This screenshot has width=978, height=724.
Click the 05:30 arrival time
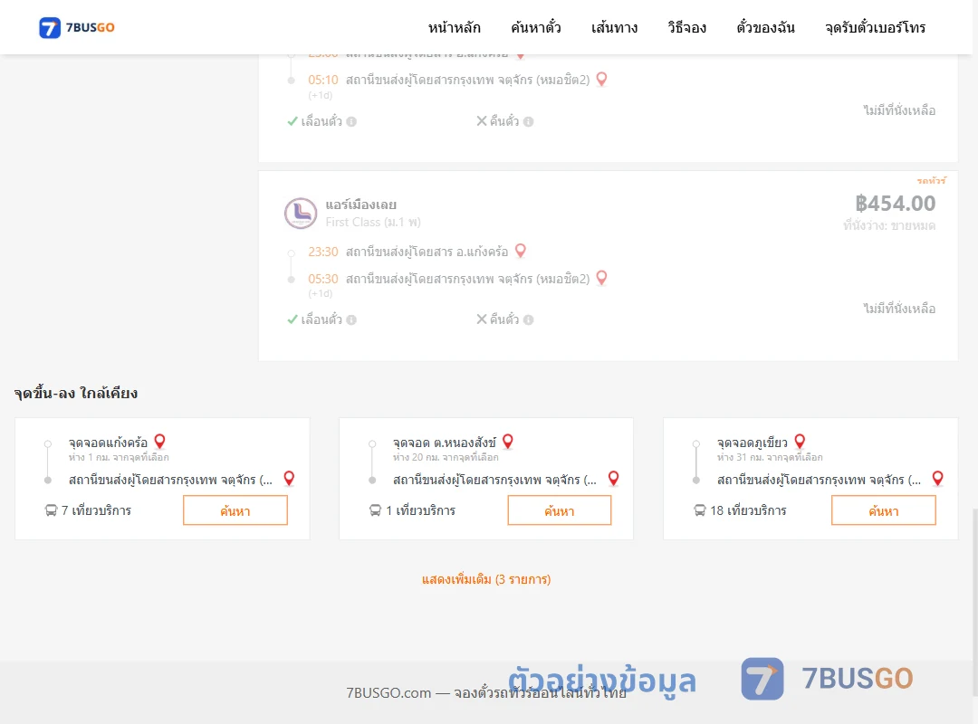(323, 279)
